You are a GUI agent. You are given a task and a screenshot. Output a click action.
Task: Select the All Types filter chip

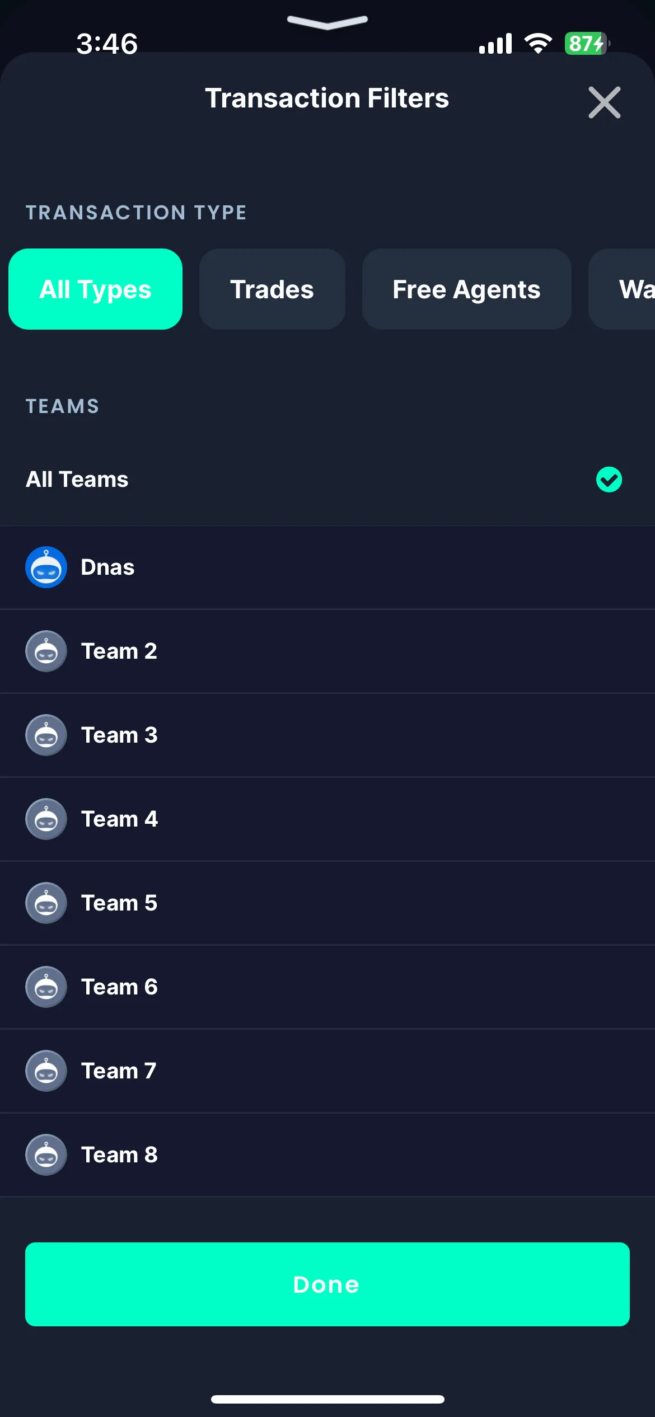pos(95,289)
